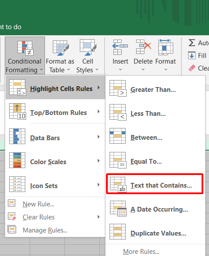The image size is (209, 256).
Task: Open the Manage Rules dialog
Action: [45, 230]
